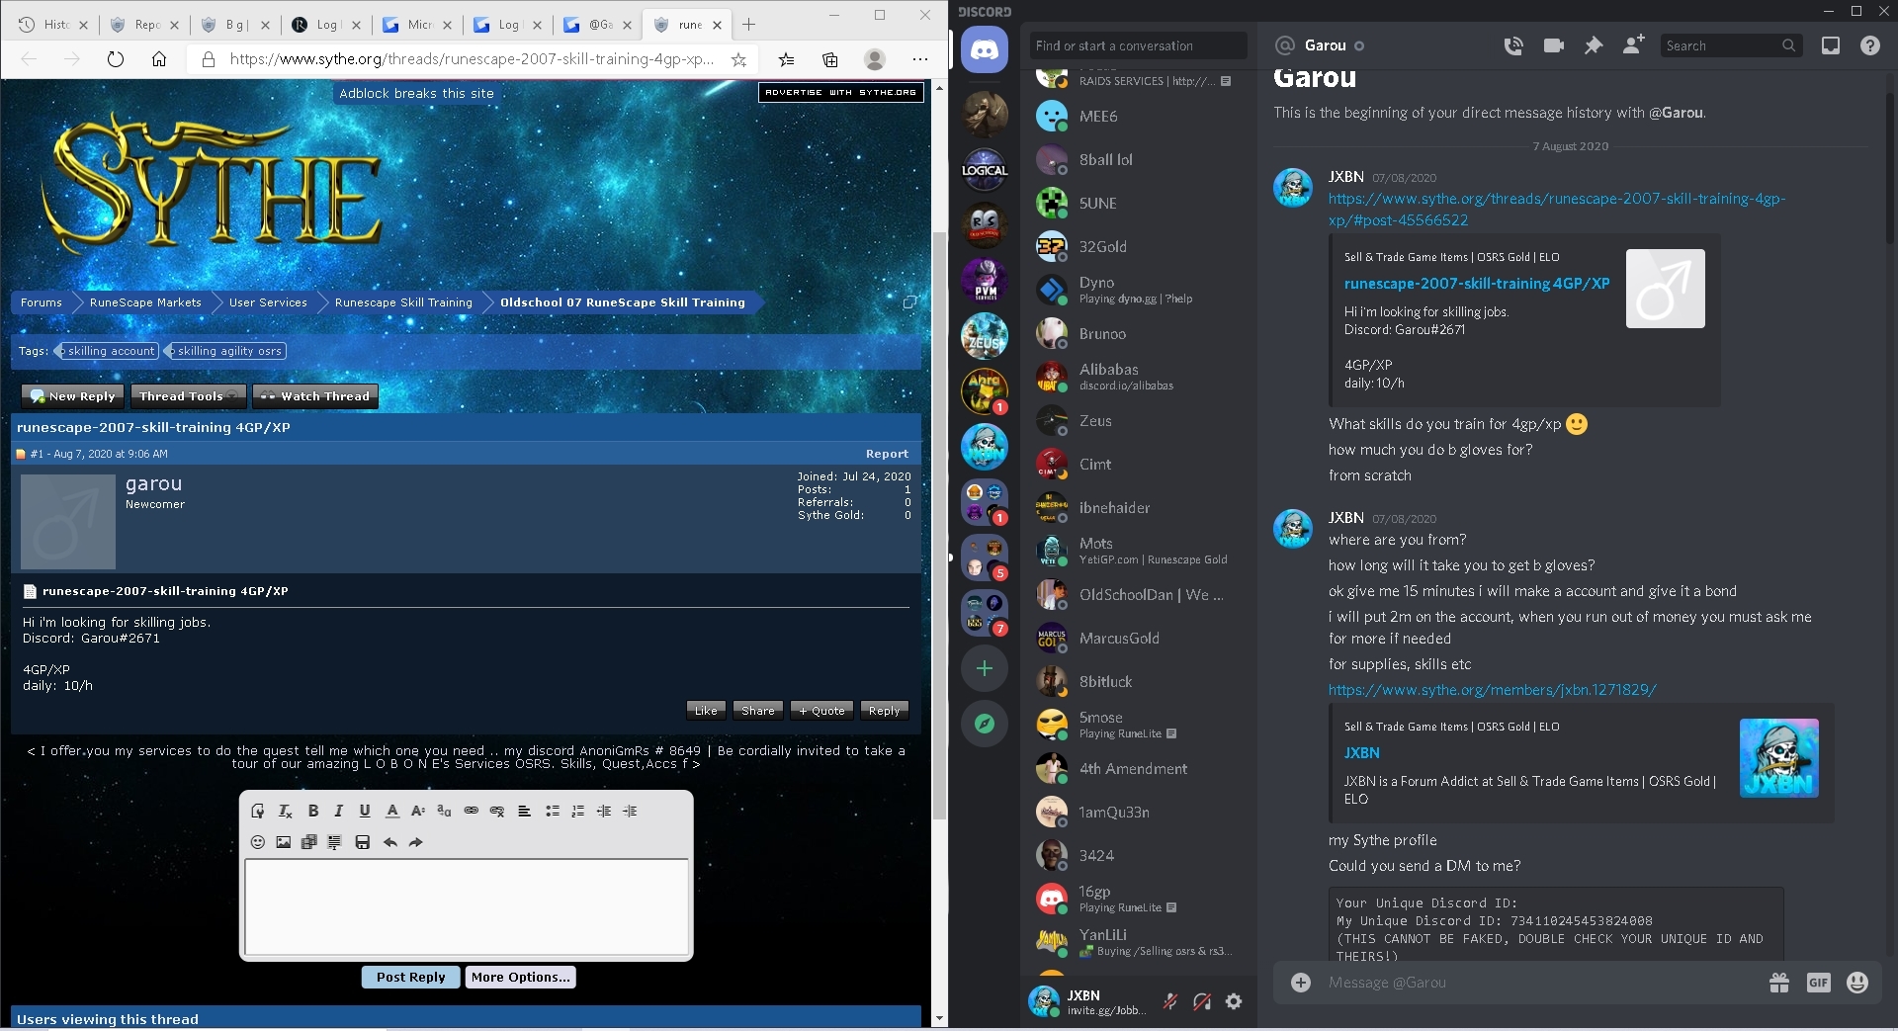This screenshot has height=1031, width=1898.
Task: Open Forums in the breadcrumb
Action: coord(42,302)
